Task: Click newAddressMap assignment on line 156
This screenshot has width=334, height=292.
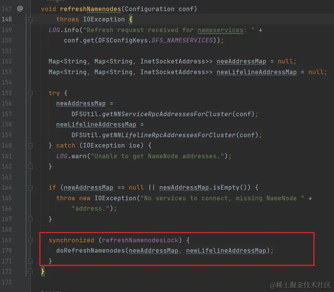Action: (x=81, y=104)
